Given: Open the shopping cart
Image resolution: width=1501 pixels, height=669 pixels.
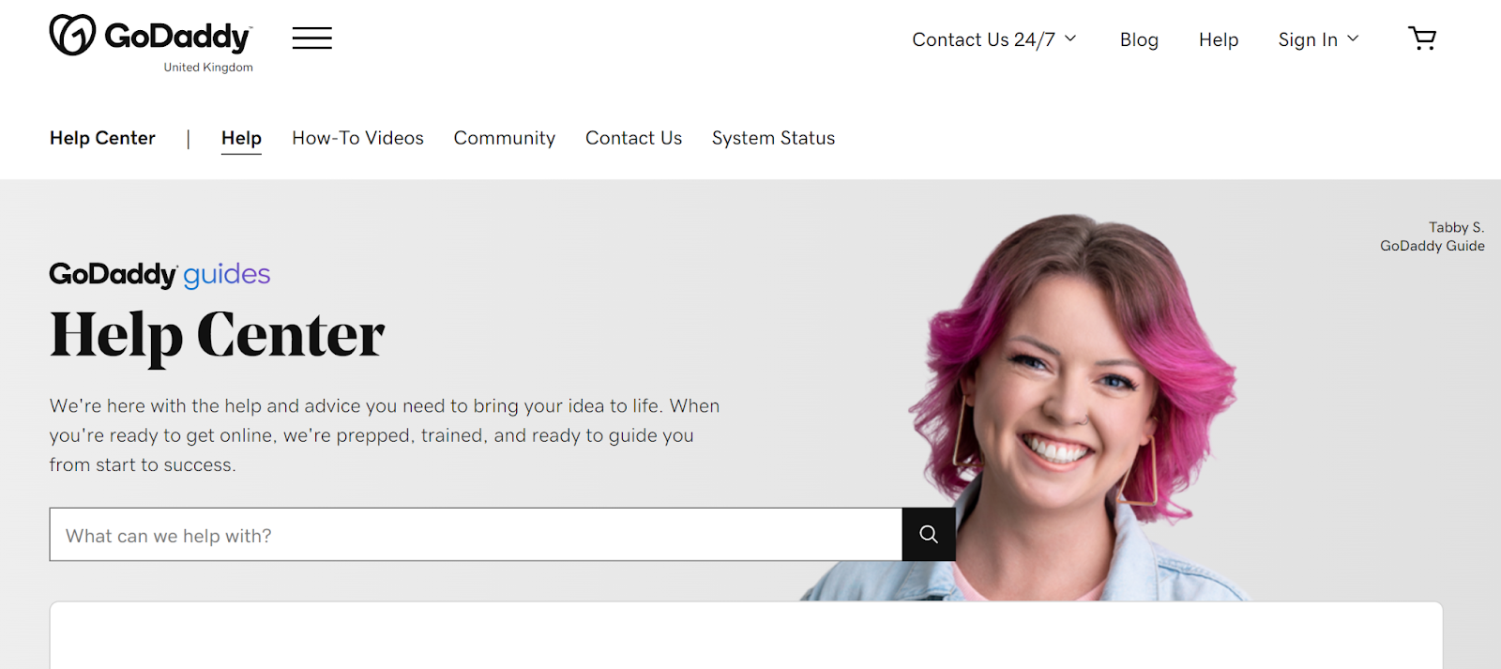Looking at the screenshot, I should point(1422,38).
